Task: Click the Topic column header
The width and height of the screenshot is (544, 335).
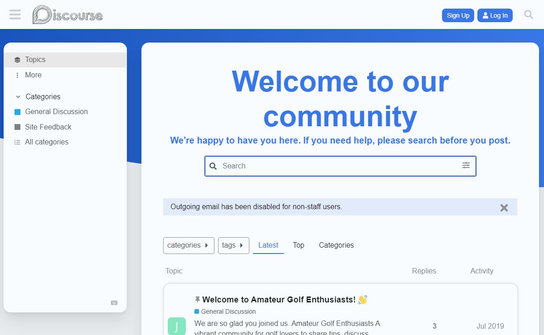Action: point(174,271)
